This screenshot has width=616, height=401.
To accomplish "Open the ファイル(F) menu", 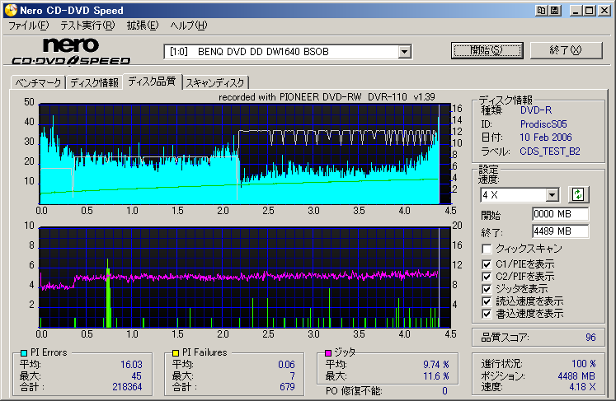I will coord(28,26).
